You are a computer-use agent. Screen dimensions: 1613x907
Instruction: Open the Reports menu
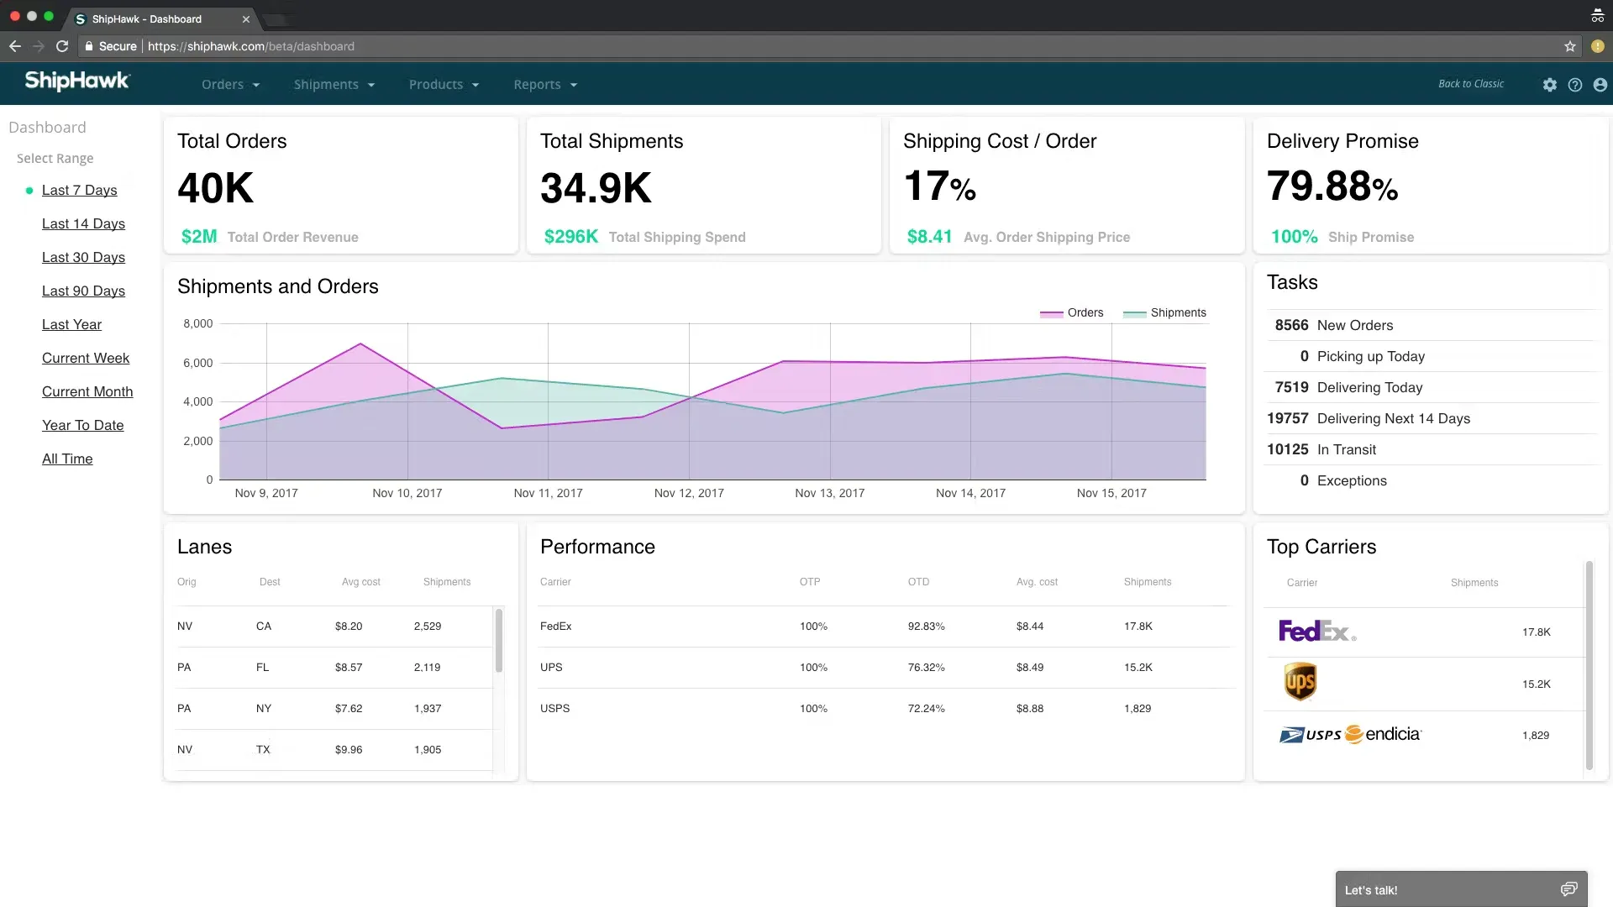545,85
